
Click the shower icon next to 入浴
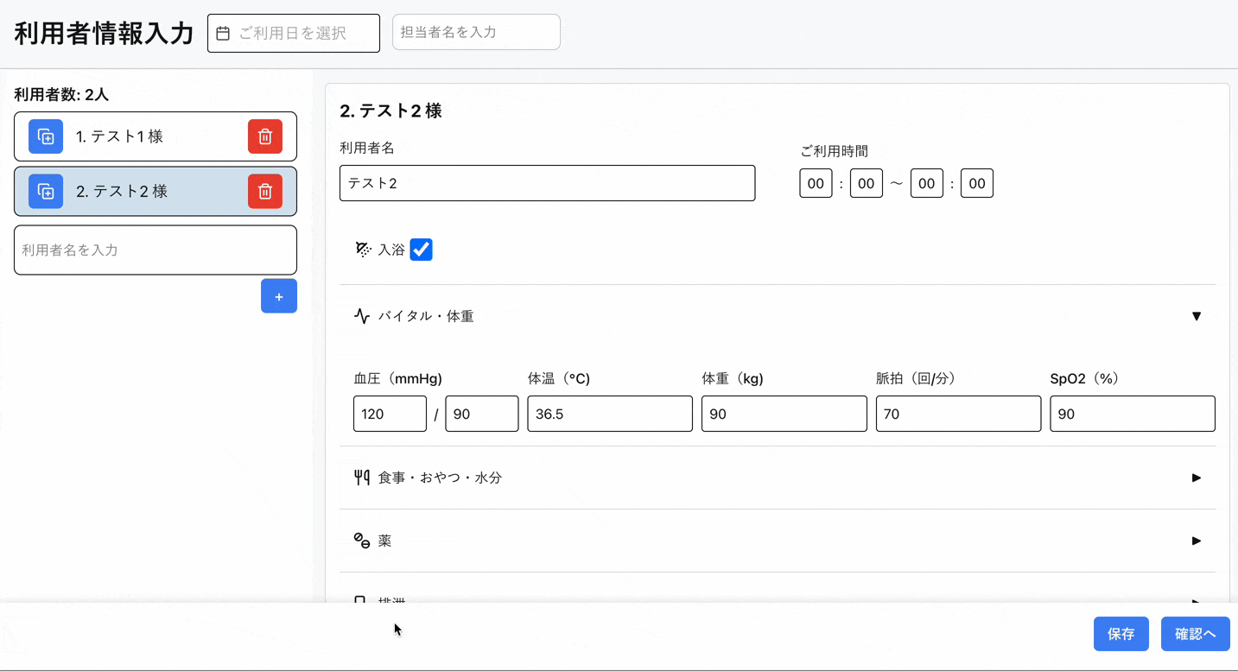(x=362, y=250)
